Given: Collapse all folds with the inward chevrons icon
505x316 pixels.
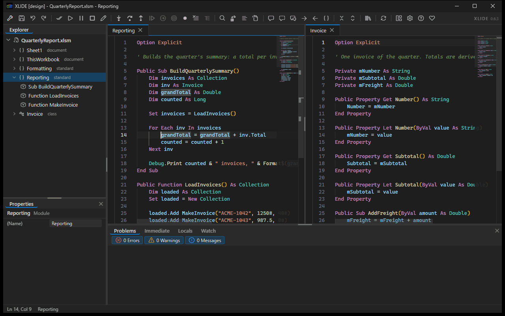Looking at the screenshot, I should [342, 18].
